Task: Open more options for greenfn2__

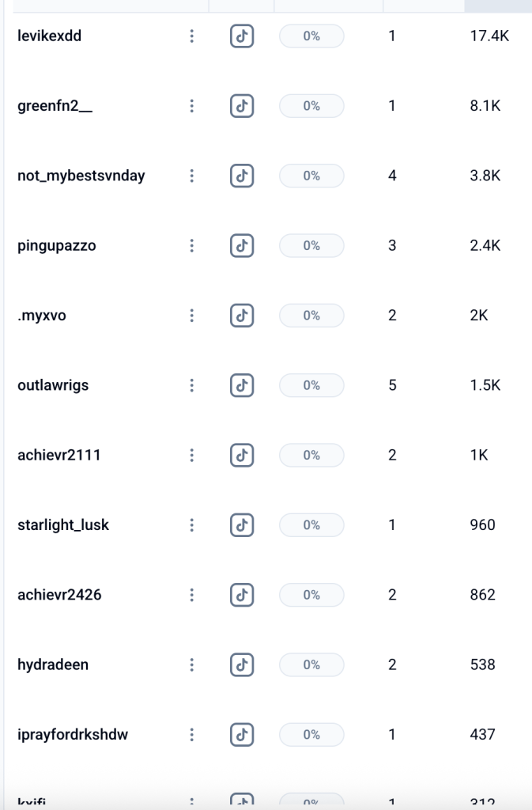Action: point(191,106)
